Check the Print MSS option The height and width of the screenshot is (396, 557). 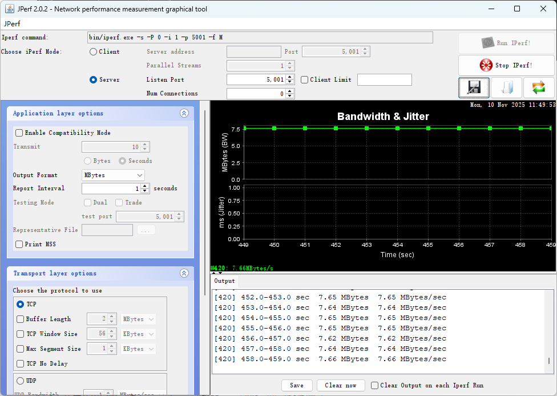[x=19, y=244]
